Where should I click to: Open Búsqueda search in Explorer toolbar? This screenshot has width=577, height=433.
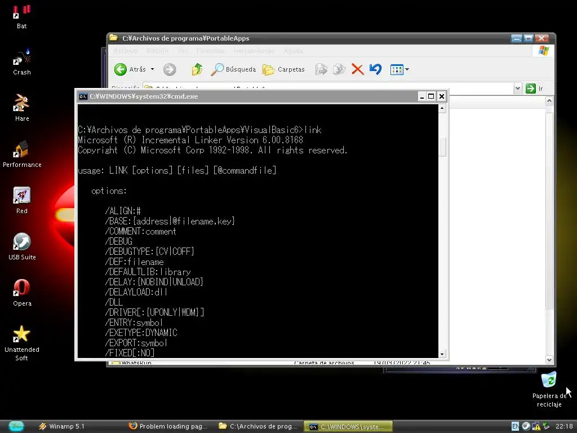(x=233, y=69)
